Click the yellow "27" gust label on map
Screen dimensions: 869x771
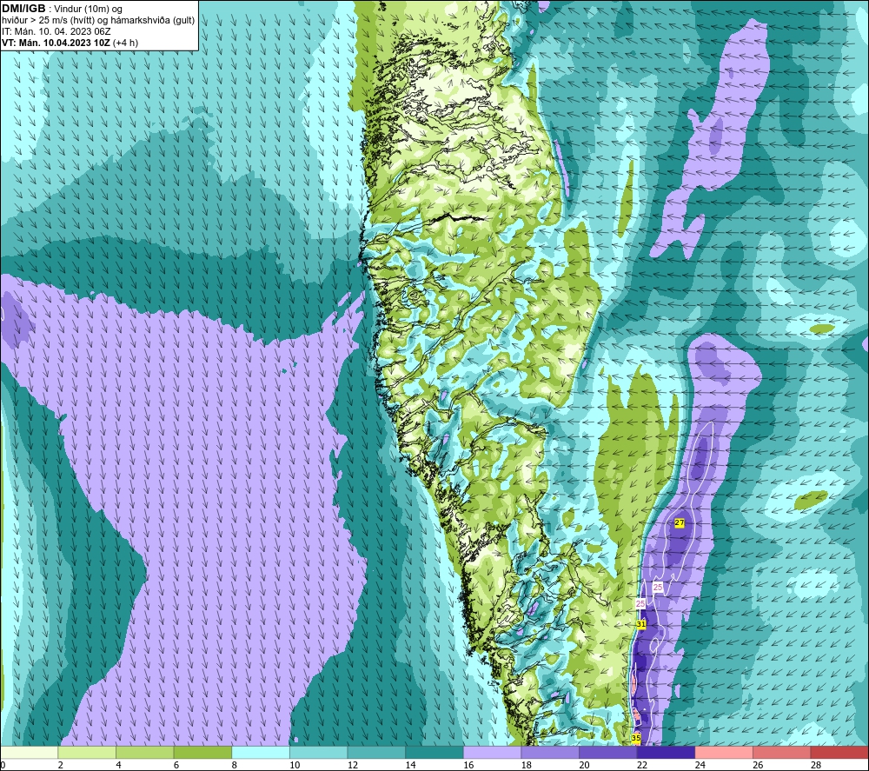click(680, 522)
